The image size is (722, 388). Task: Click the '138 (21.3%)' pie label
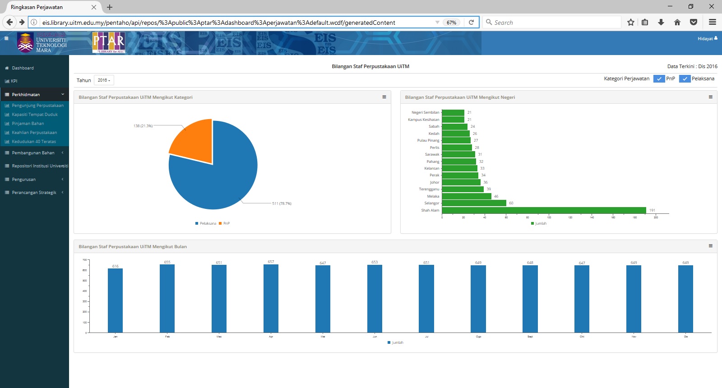[143, 126]
